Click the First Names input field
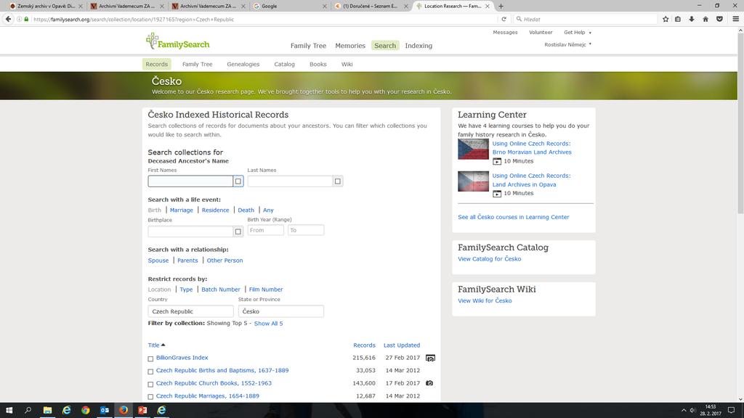 click(190, 181)
